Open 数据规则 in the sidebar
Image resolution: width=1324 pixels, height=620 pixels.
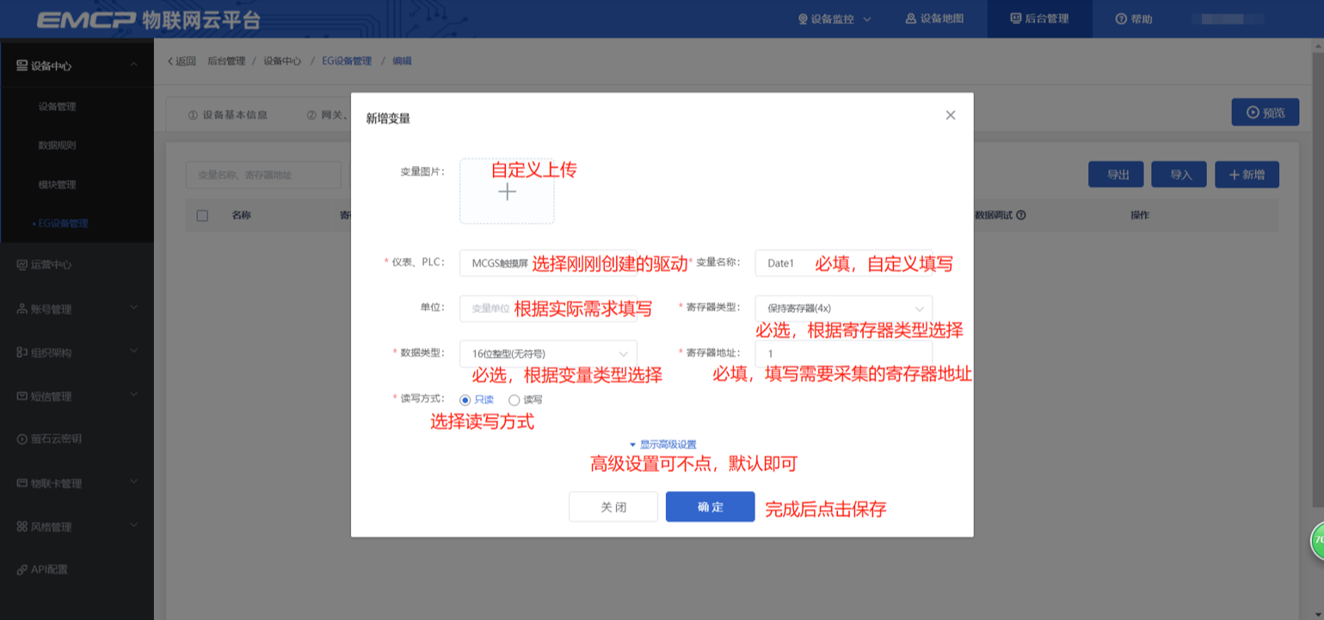point(57,145)
